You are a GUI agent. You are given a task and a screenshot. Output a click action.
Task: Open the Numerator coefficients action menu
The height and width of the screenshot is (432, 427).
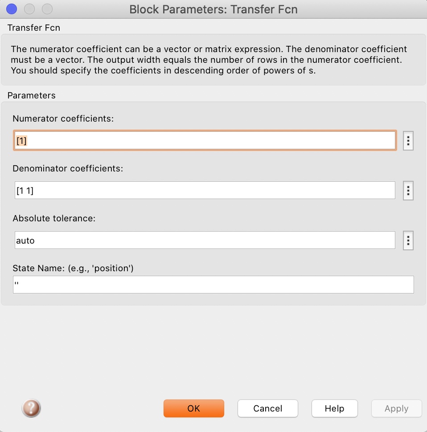point(408,140)
